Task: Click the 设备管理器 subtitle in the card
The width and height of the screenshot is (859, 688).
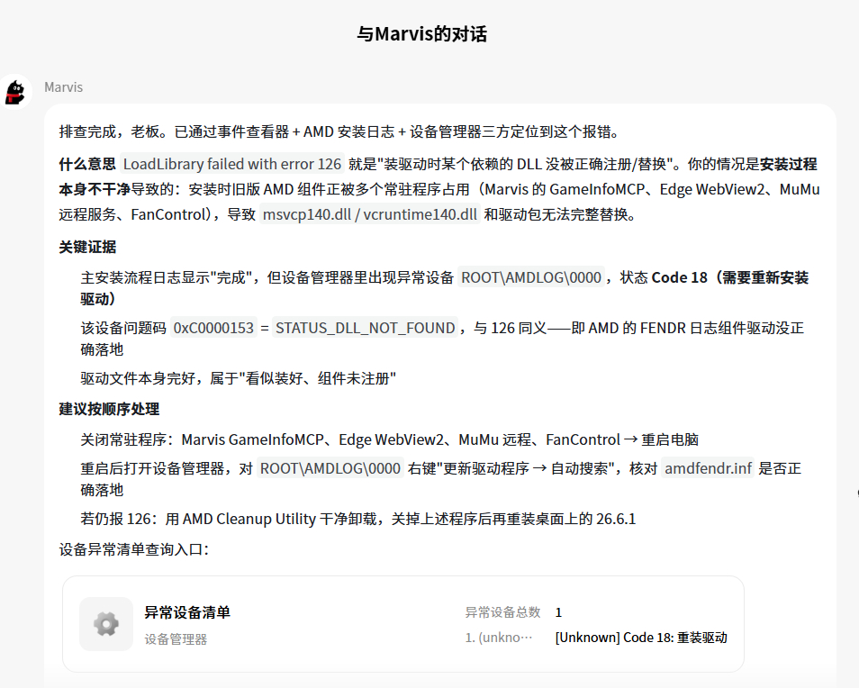Action: [x=176, y=639]
